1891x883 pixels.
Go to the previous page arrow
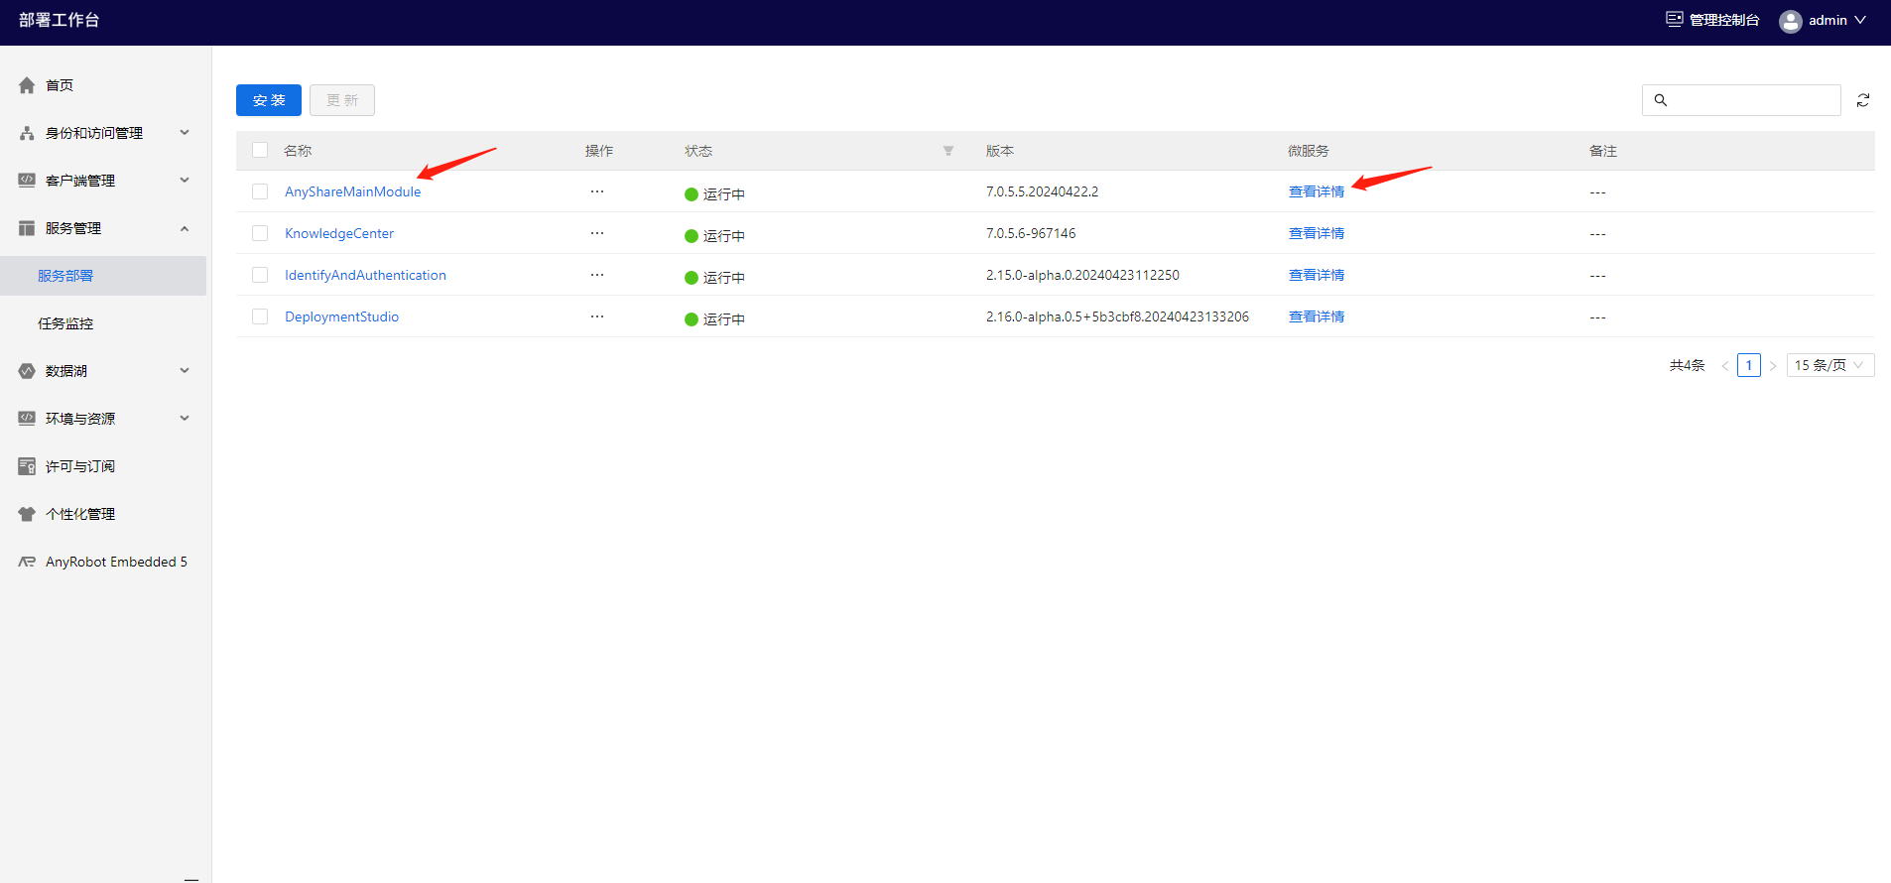click(1725, 366)
